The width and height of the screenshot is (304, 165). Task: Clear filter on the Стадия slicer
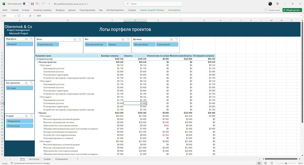pyautogui.click(x=31, y=116)
